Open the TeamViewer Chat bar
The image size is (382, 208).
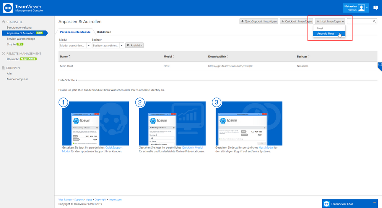(350, 204)
